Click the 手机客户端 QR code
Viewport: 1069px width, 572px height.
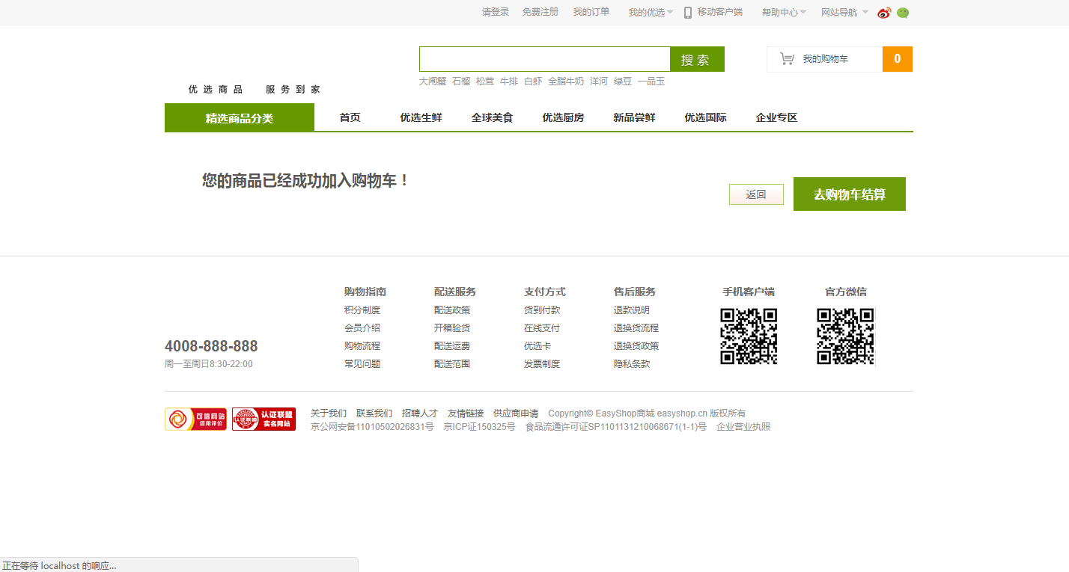click(x=749, y=336)
